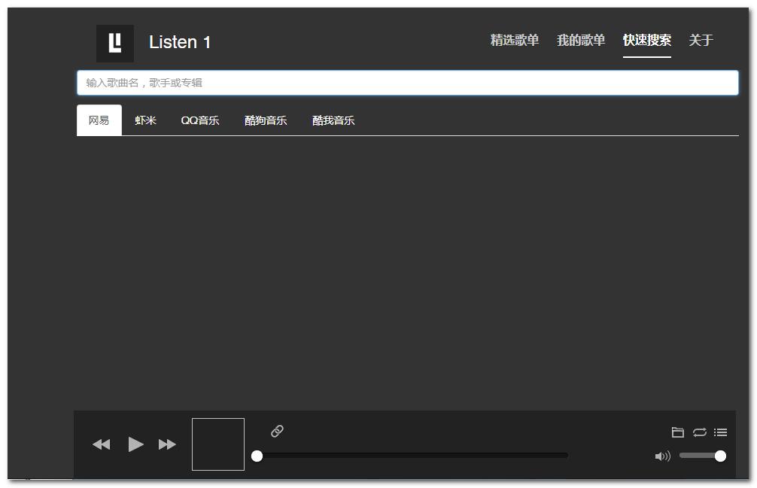Switch to the QQ音乐 tab
The height and width of the screenshot is (488, 757).
coord(199,120)
